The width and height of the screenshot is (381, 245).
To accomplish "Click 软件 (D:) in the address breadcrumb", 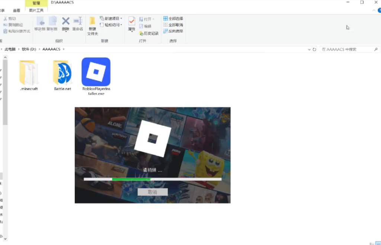I will pyautogui.click(x=29, y=49).
